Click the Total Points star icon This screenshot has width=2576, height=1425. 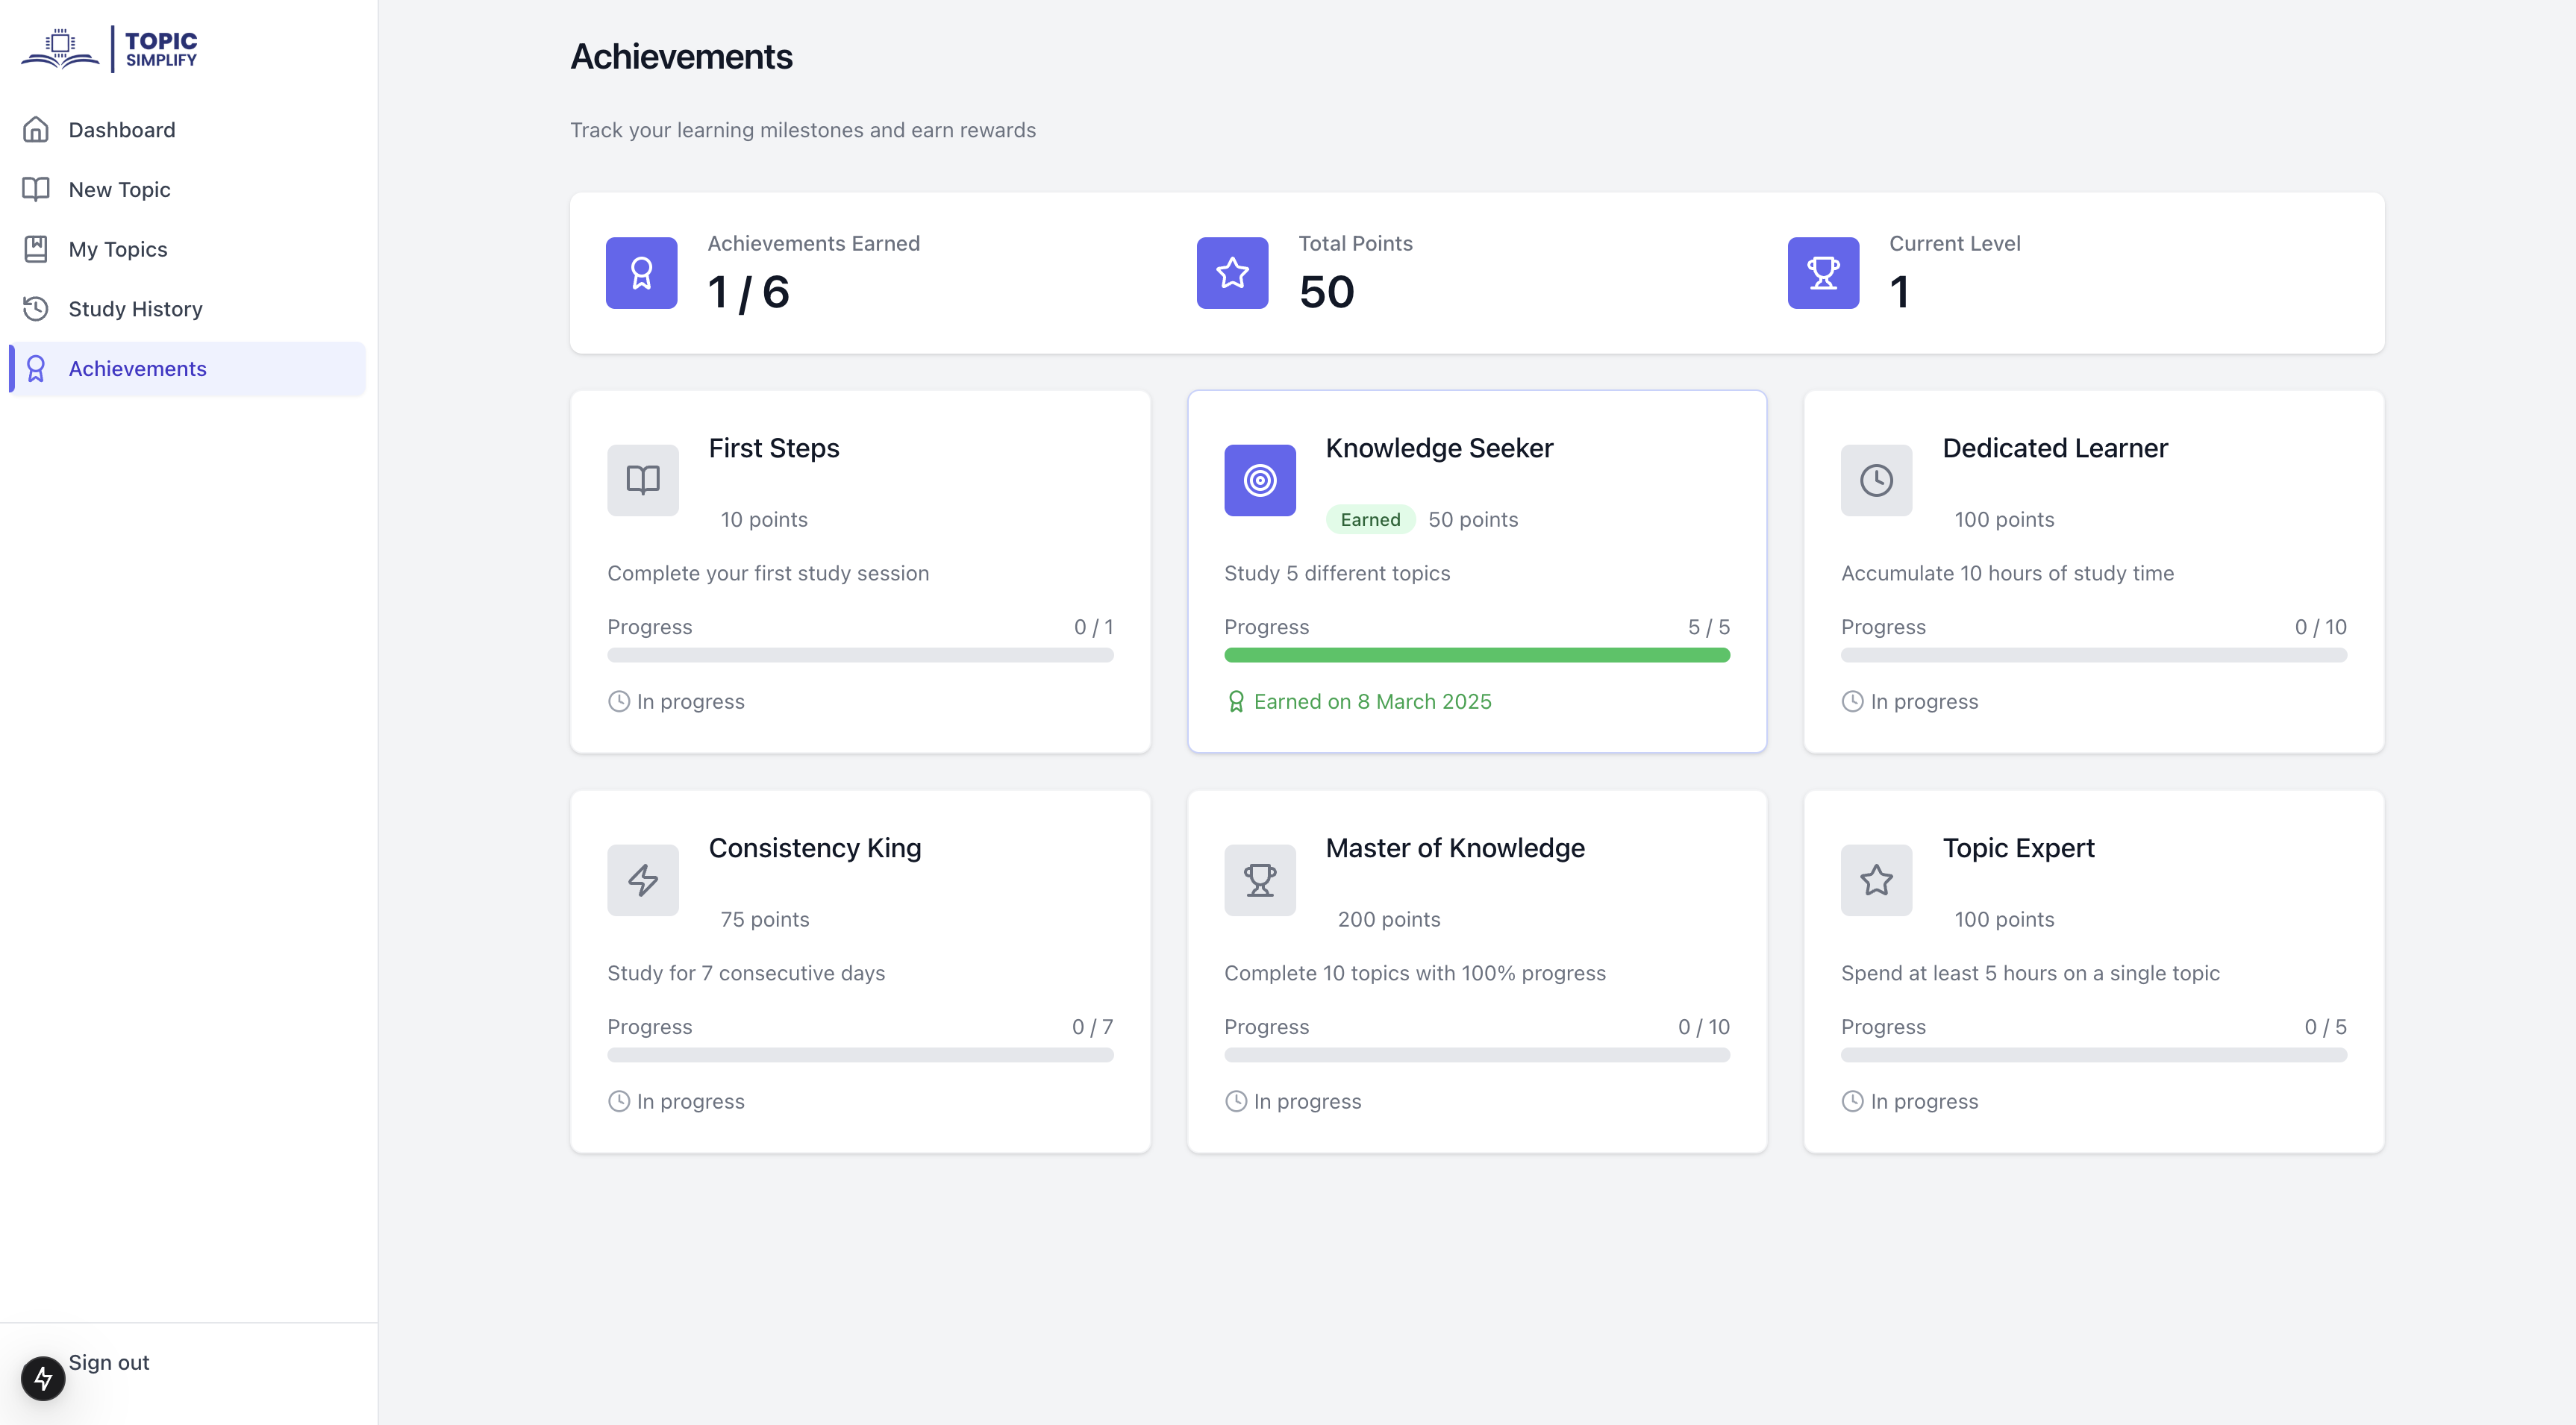coord(1231,273)
